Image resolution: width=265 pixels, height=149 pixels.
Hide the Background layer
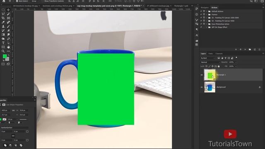202,87
